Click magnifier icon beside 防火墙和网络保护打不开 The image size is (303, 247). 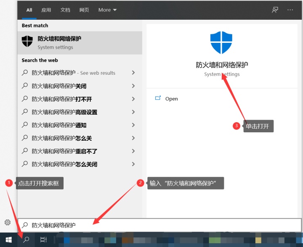pyautogui.click(x=25, y=99)
